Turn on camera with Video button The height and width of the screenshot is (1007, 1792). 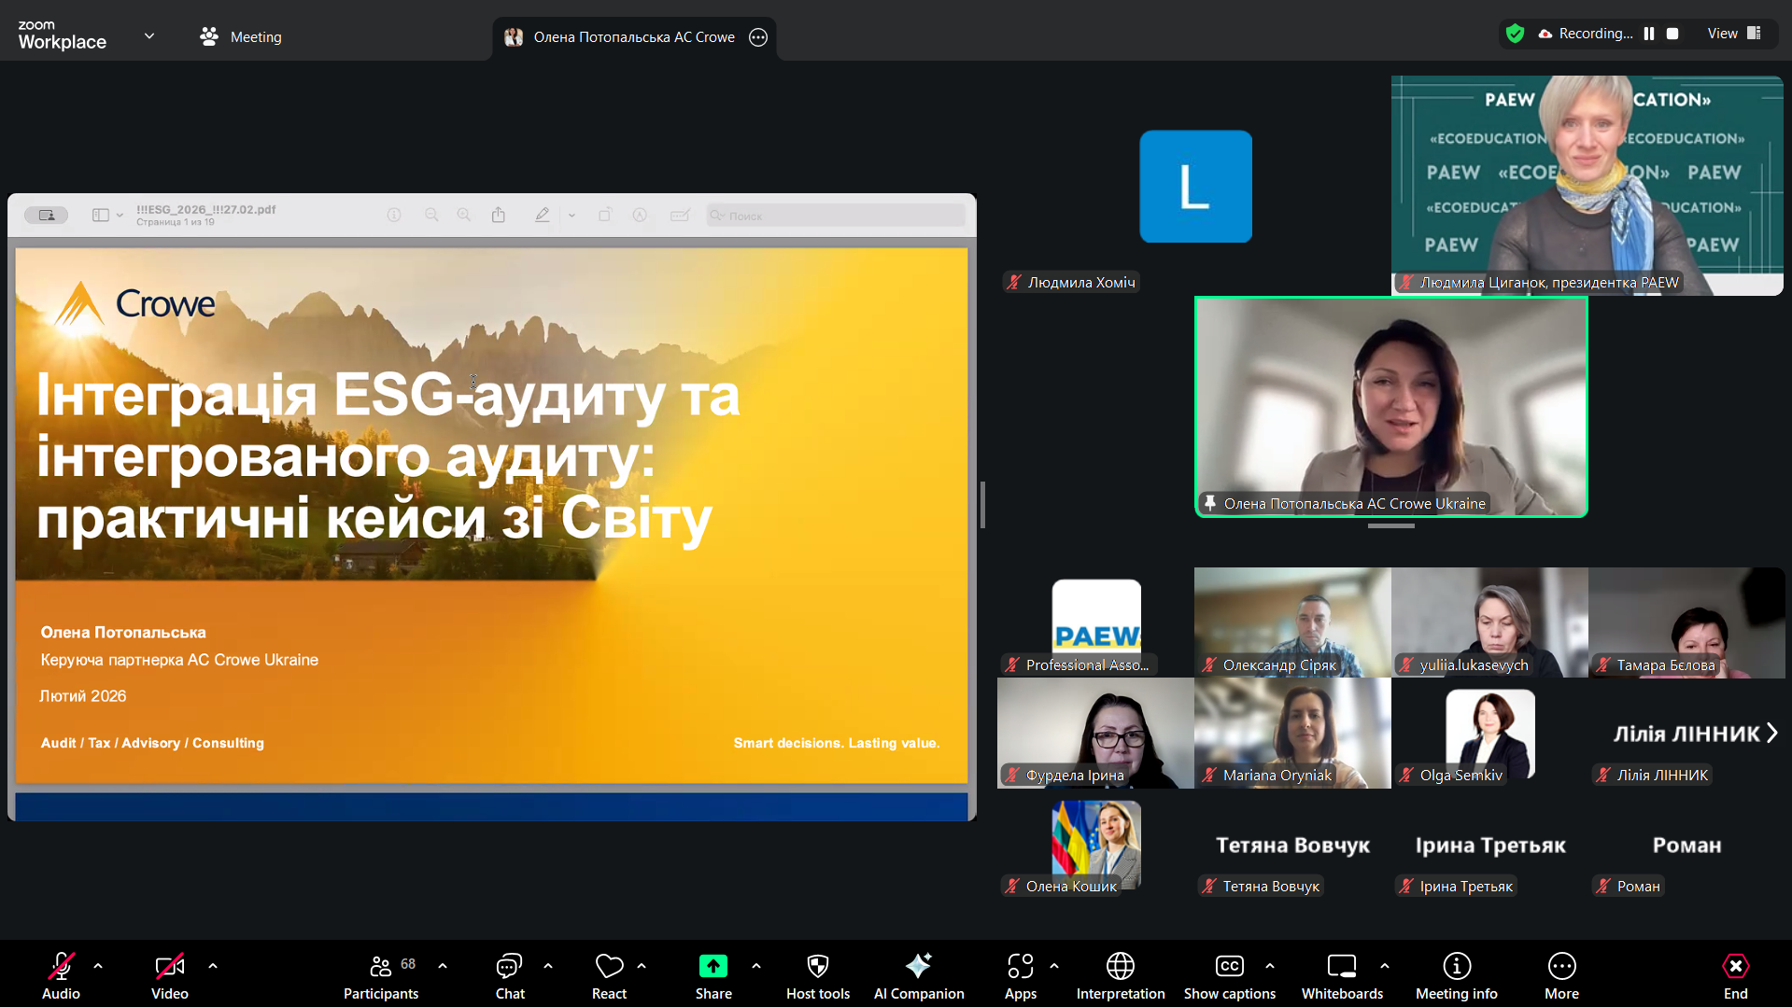[169, 974]
